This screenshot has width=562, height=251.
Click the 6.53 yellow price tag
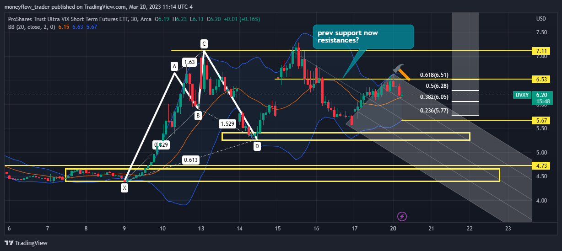pyautogui.click(x=540, y=79)
